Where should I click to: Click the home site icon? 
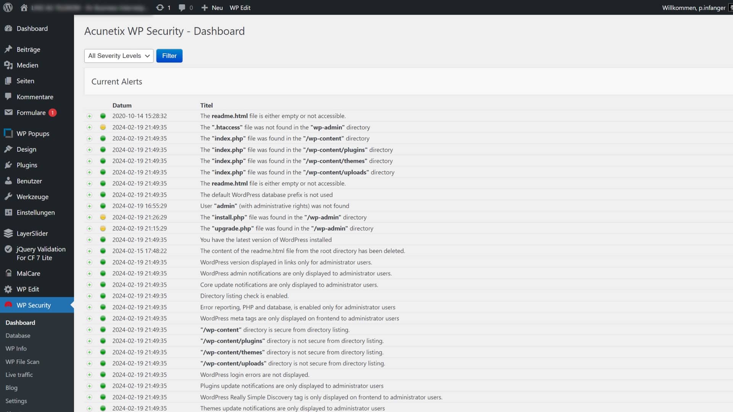(x=24, y=8)
